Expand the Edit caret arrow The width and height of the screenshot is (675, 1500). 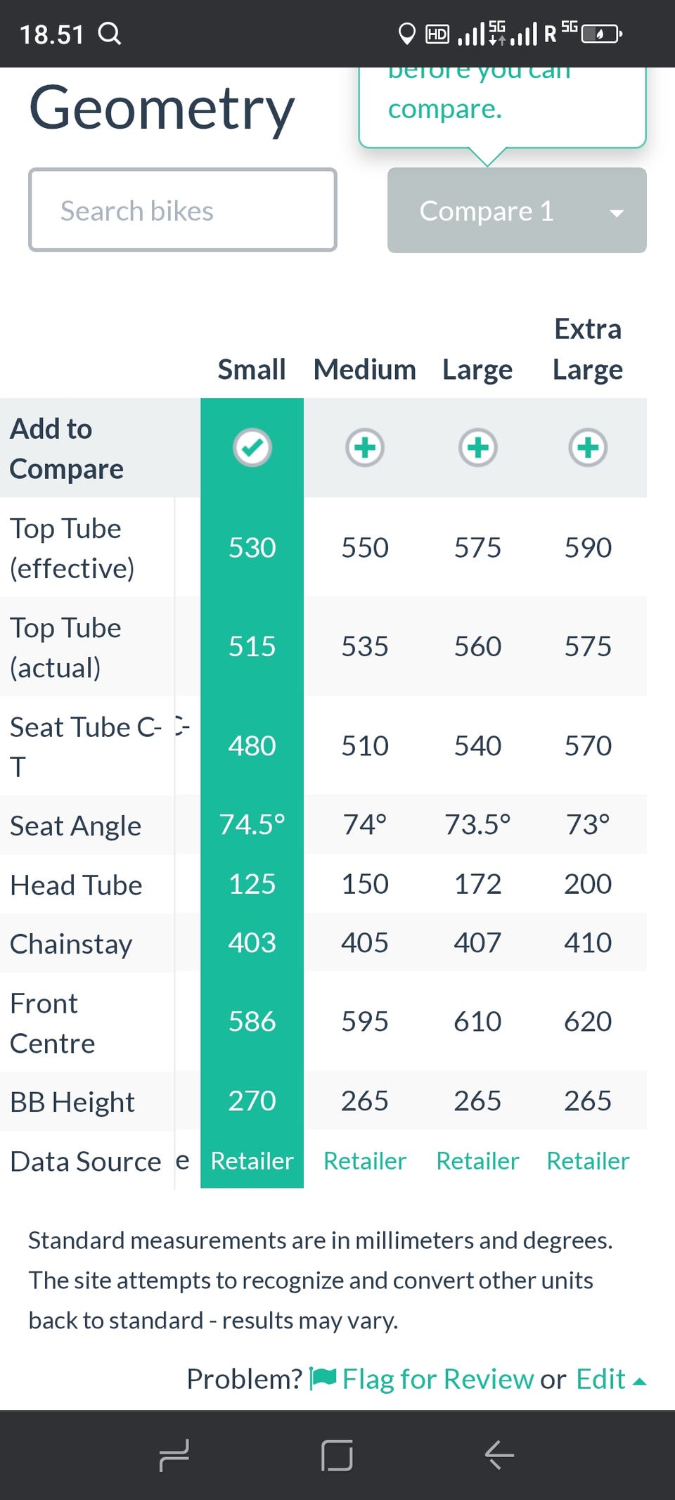point(639,1382)
